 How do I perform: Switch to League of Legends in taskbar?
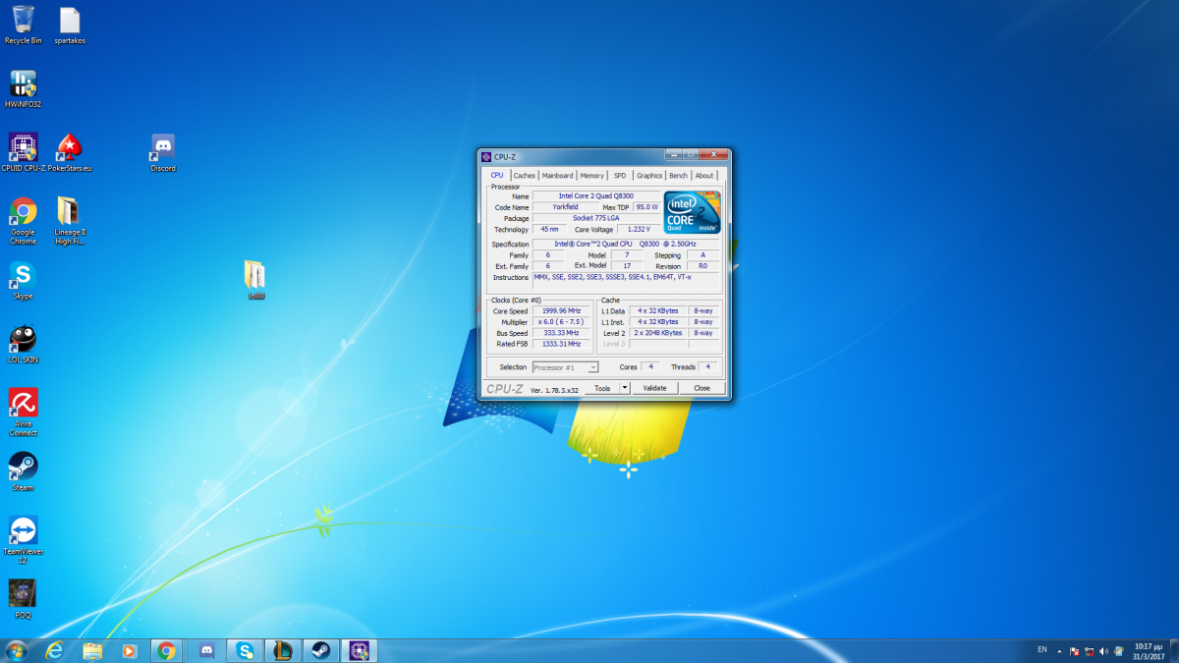pos(282,651)
